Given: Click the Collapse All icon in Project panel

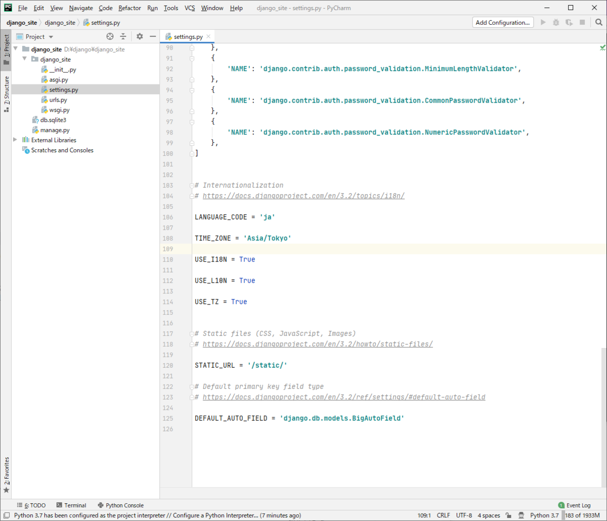Looking at the screenshot, I should pos(123,36).
